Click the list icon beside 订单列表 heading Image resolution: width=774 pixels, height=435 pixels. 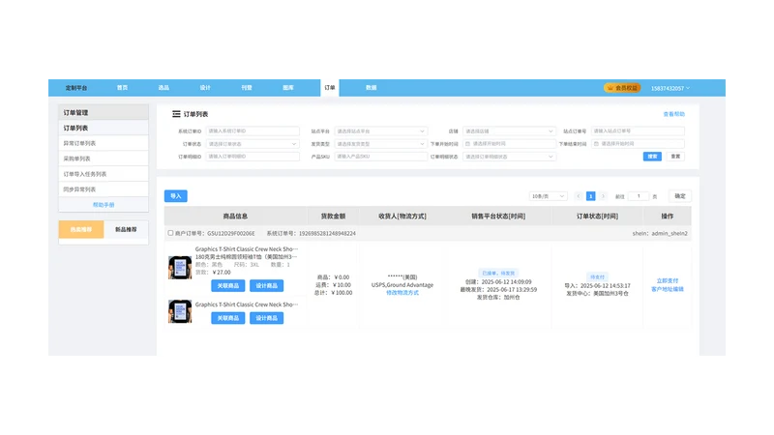click(176, 114)
